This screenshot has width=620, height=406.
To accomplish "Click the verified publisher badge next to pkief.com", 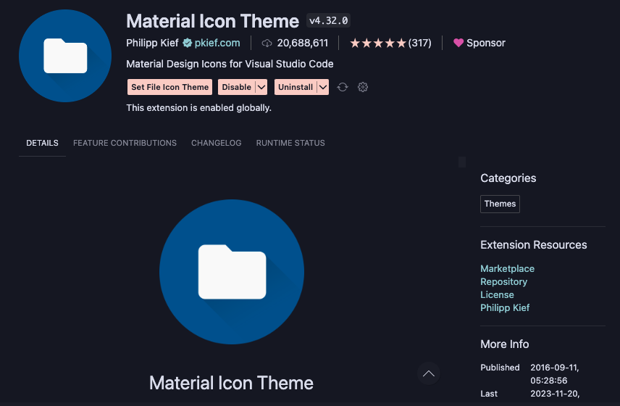I will tap(188, 43).
